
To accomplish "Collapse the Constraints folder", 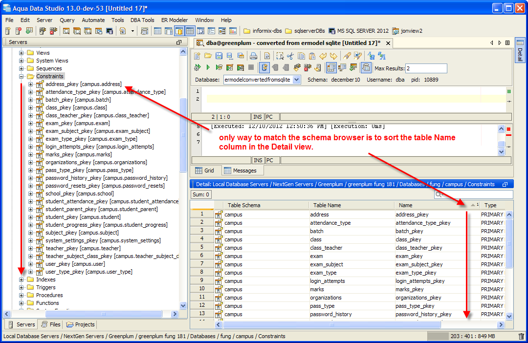I will 21,76.
